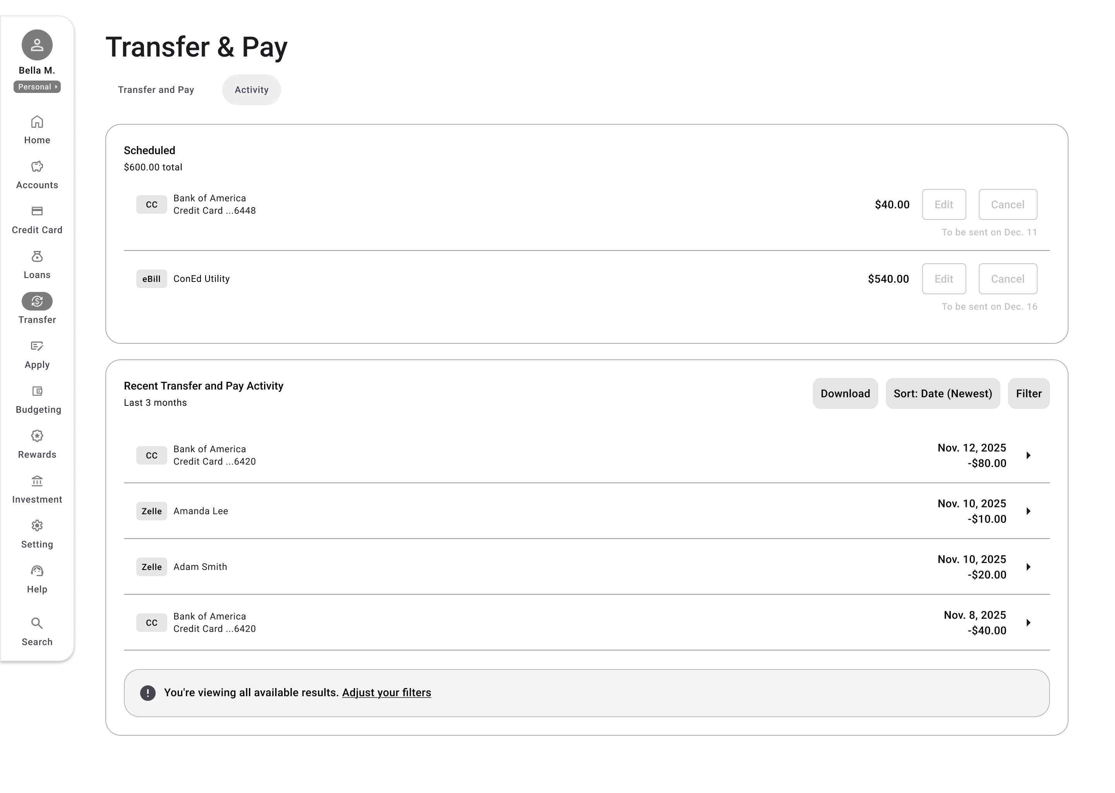Screen dimensions: 1115x793
Task: Expand Amanda Lee Zelle transaction details
Action: pyautogui.click(x=1028, y=511)
